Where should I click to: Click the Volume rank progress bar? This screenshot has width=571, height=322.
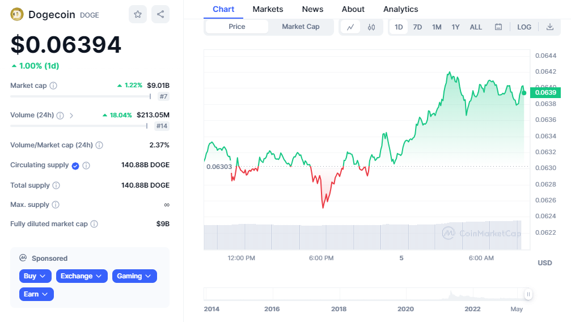(79, 126)
